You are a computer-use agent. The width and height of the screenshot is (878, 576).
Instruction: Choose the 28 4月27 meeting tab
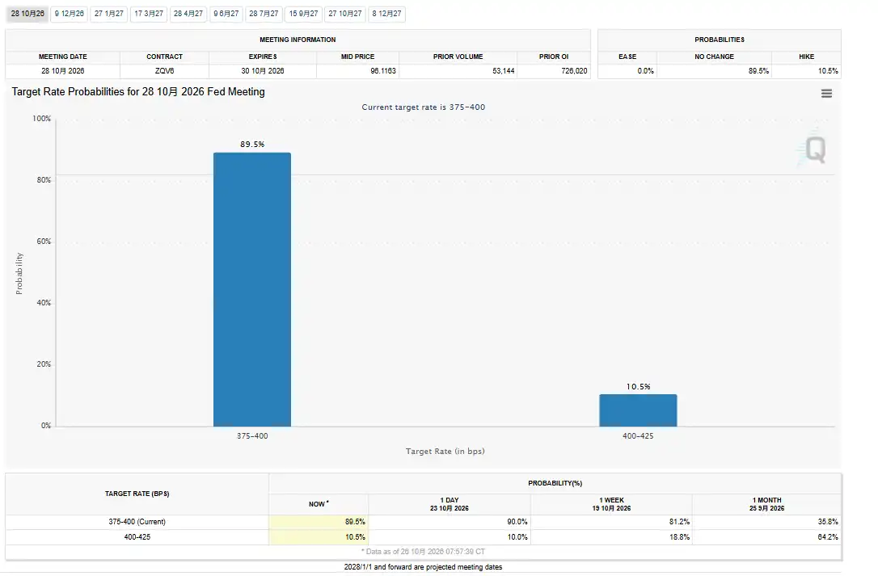188,14
